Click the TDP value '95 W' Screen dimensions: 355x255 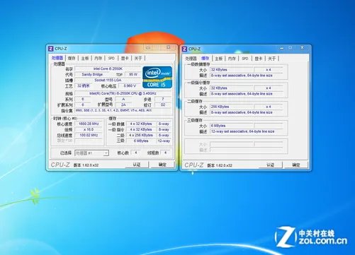pos(133,74)
